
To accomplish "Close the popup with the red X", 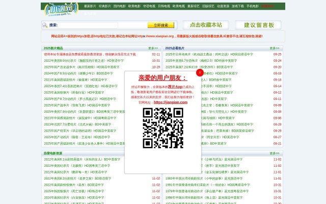I will [x=200, y=72].
